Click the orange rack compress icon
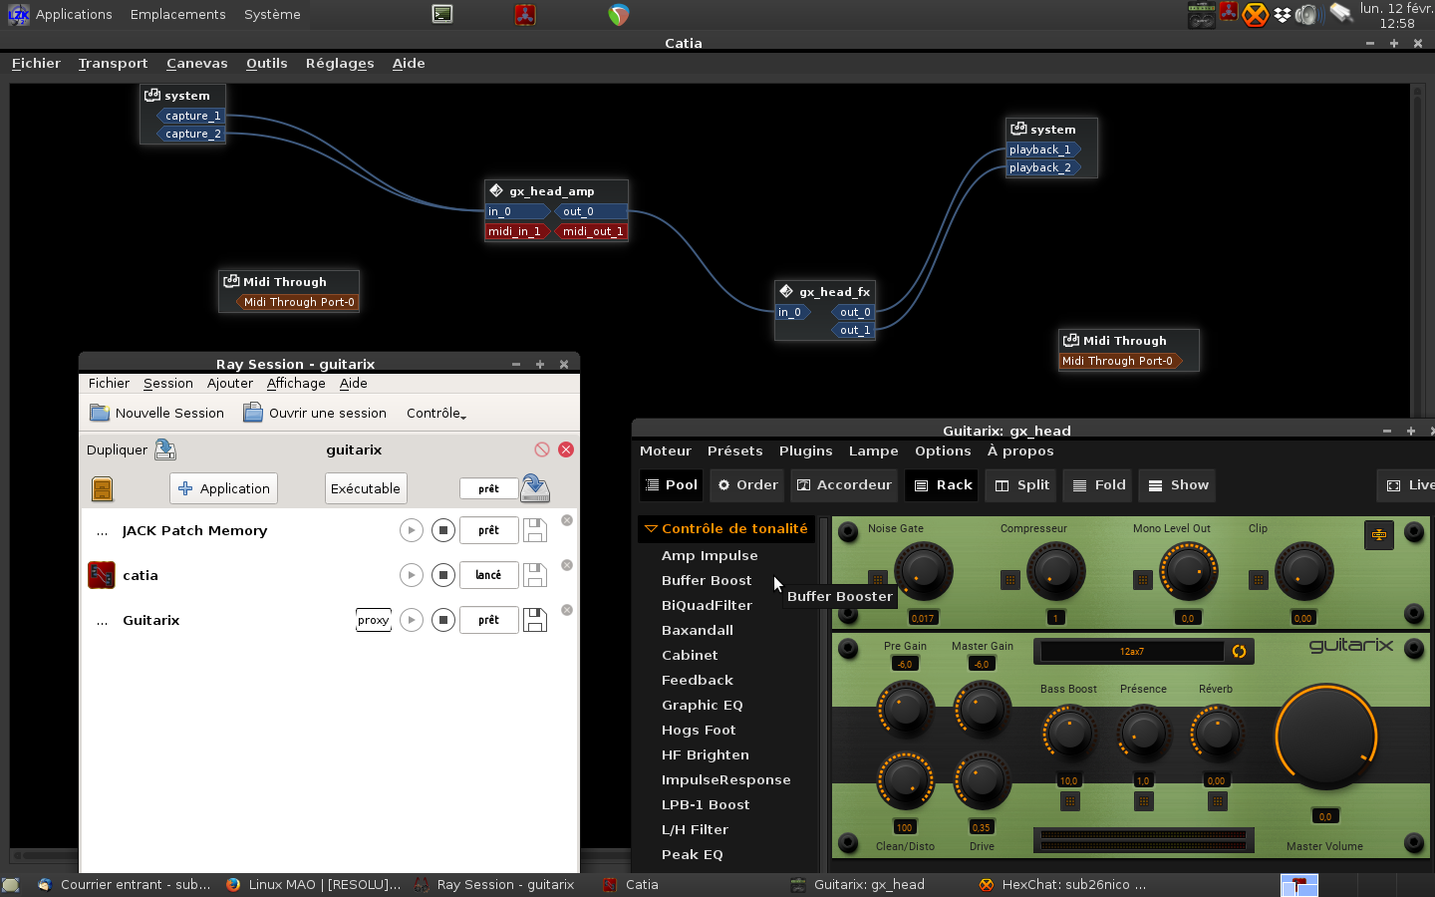The image size is (1435, 897). click(x=1378, y=534)
